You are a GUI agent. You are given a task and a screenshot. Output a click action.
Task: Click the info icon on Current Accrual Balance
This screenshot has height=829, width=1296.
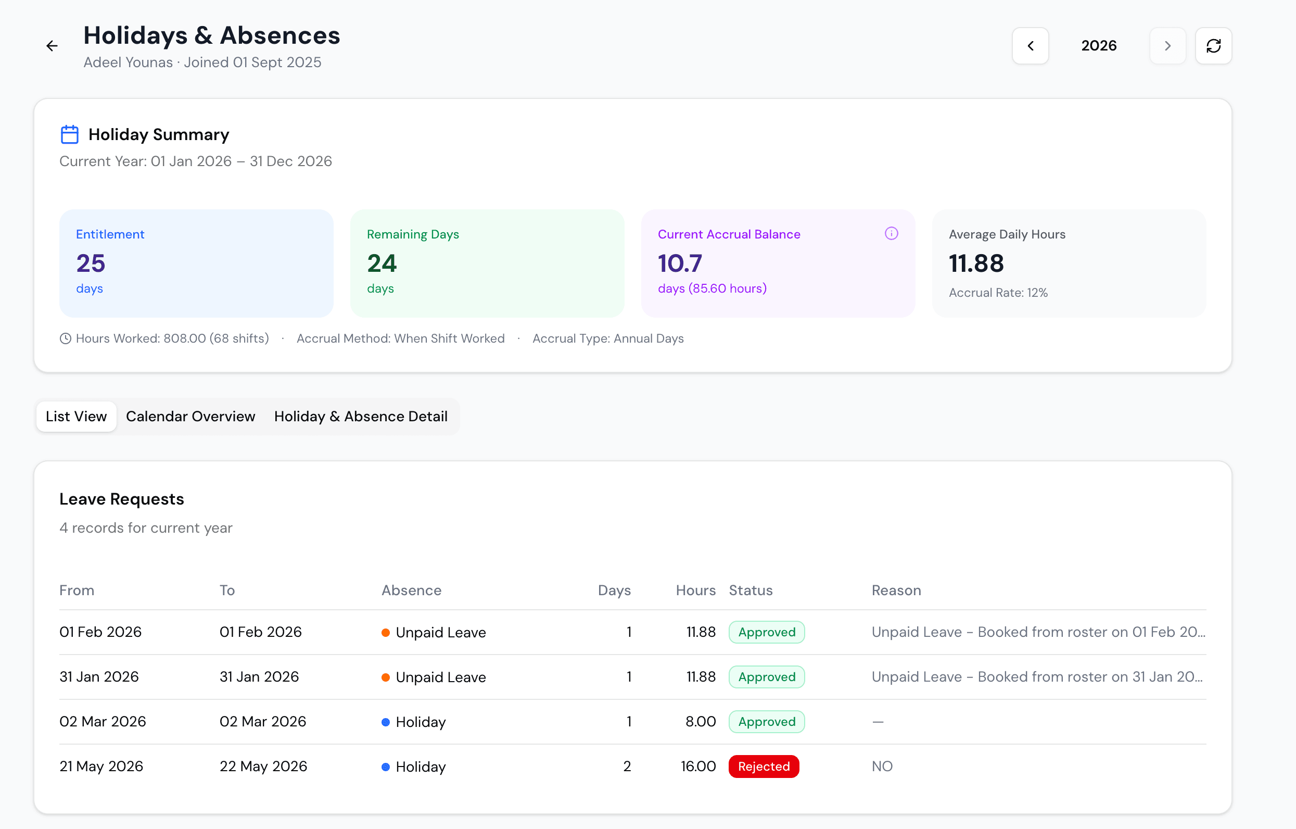click(891, 234)
